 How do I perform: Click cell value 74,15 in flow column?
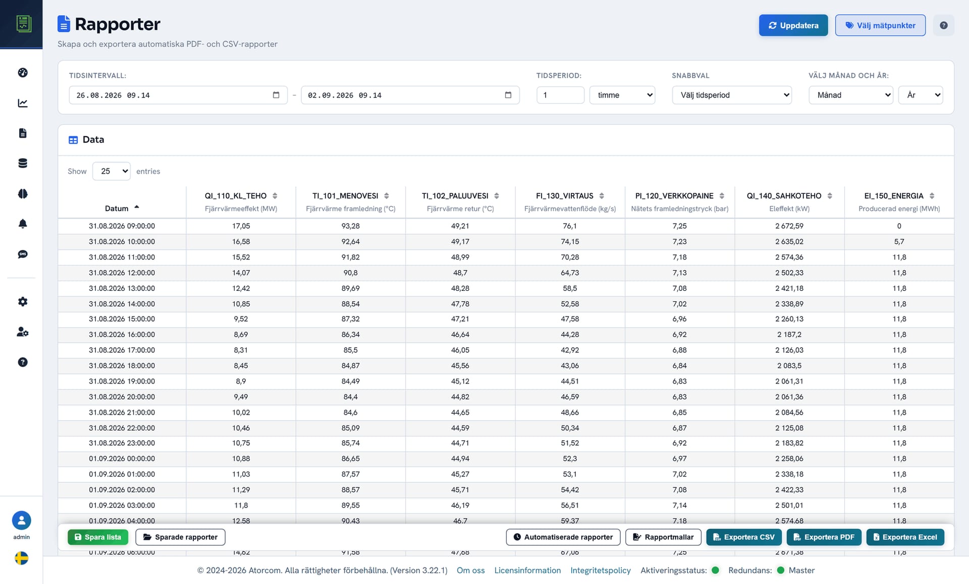tap(570, 242)
